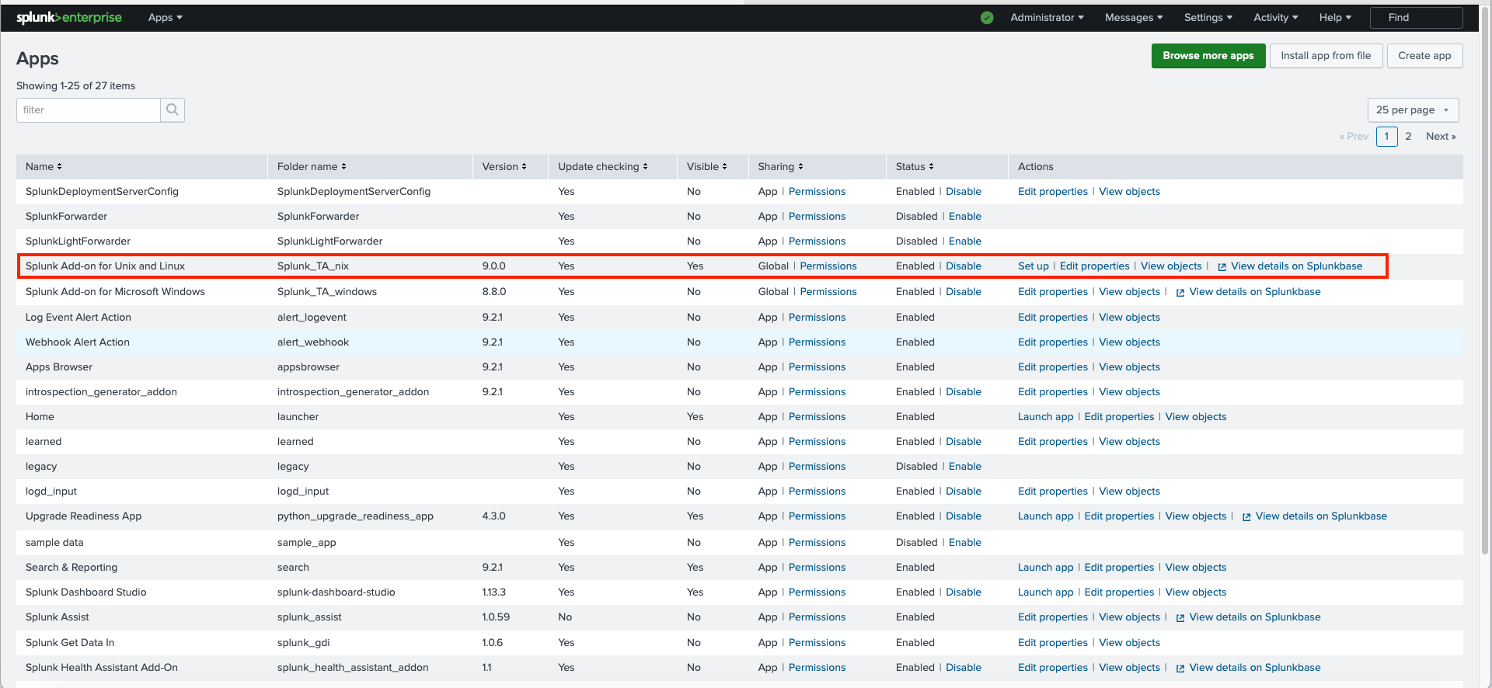
Task: Enable the SplunkLightForwarder app
Action: pos(965,241)
